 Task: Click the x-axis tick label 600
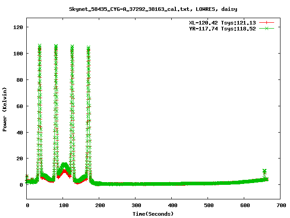click(245, 205)
